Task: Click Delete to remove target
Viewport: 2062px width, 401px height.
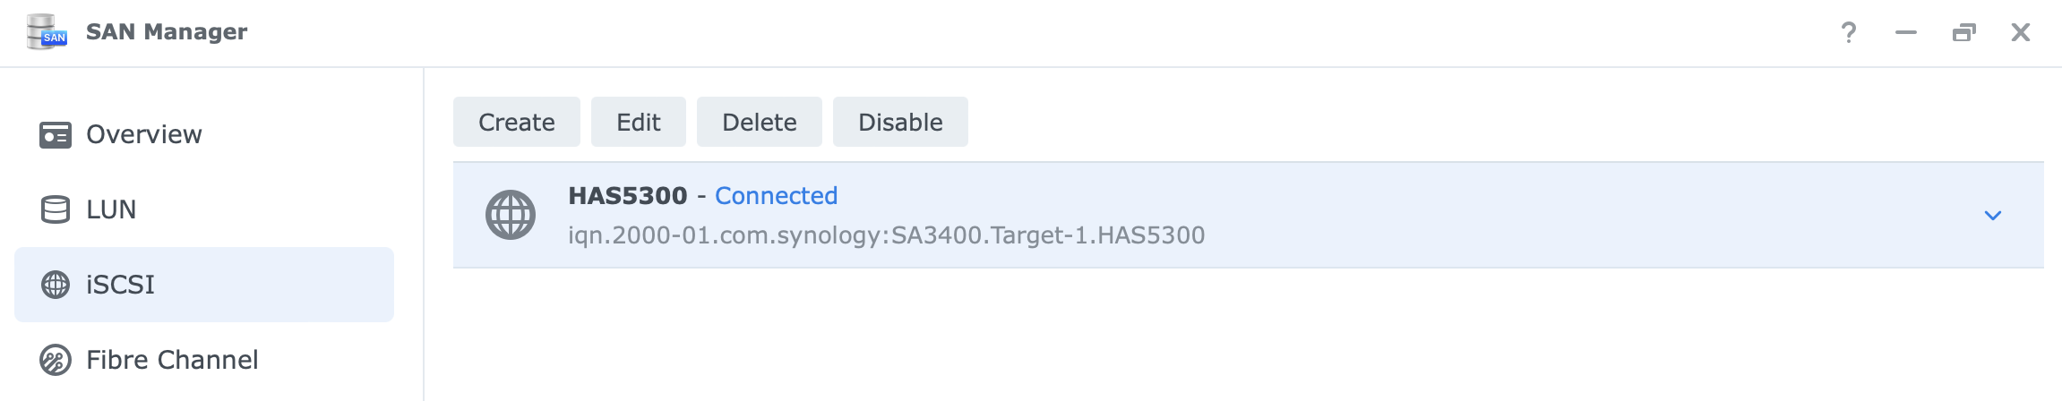Action: tap(760, 122)
